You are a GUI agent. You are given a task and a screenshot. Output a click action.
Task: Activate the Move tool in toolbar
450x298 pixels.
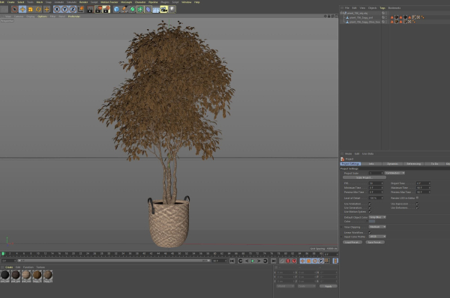coord(22,10)
